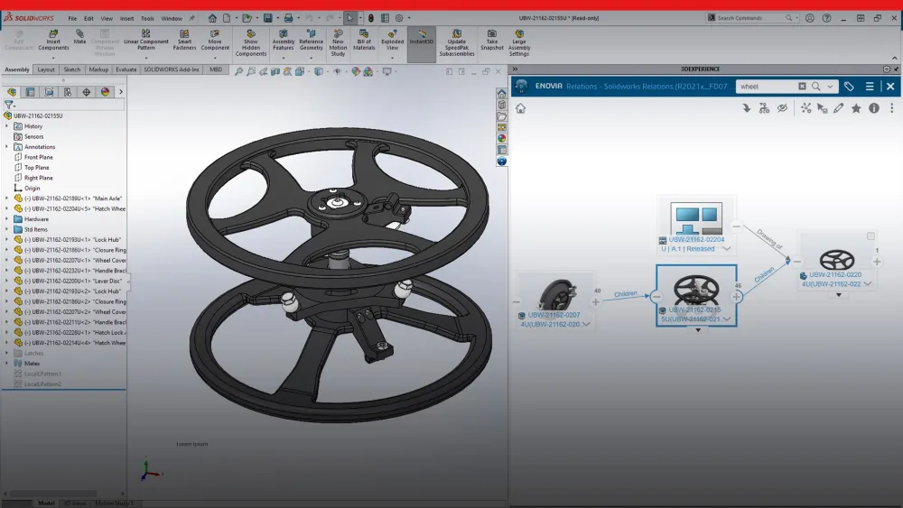
Task: Click the ENOVIA search magnifier
Action: (x=816, y=87)
